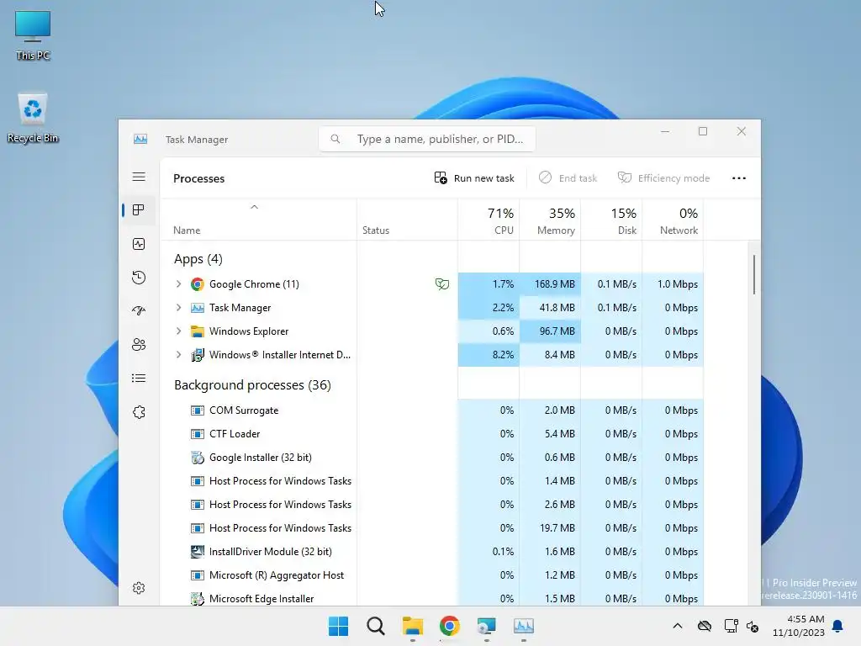
Task: Click the InstallDriver Module process icon
Action: click(x=197, y=552)
